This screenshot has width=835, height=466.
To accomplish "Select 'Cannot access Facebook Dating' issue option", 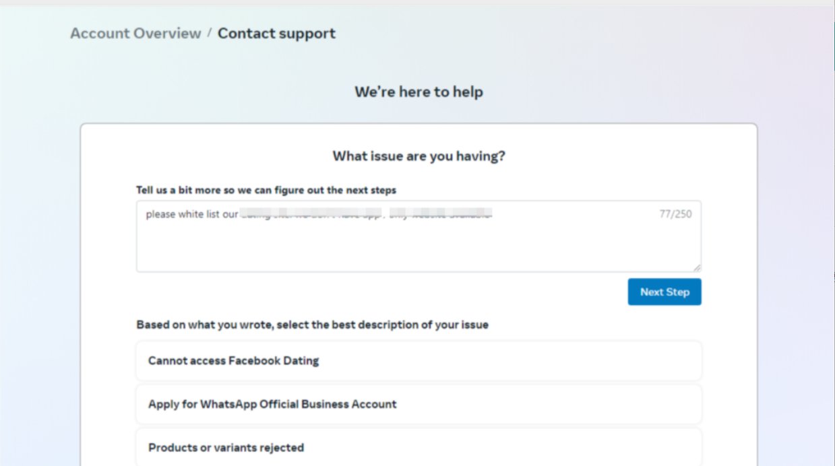I will (418, 361).
